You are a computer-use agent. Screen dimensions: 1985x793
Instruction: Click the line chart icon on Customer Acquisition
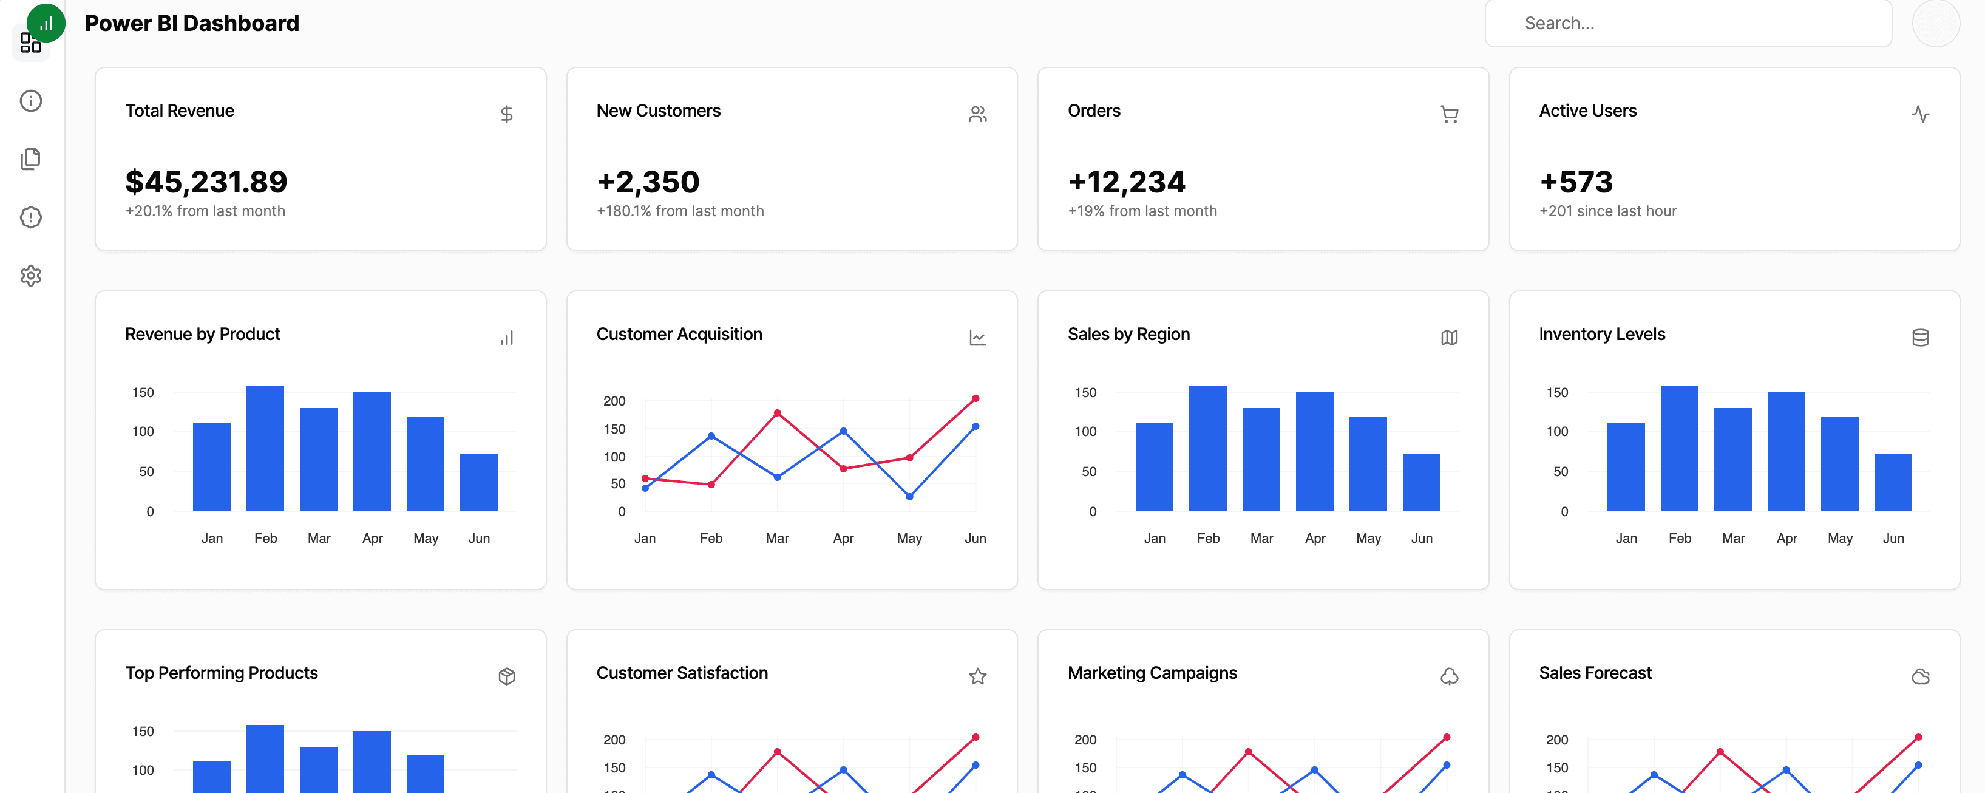coord(977,338)
